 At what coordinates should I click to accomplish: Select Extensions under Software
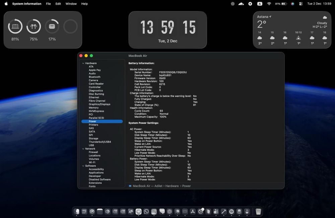click(x=95, y=183)
